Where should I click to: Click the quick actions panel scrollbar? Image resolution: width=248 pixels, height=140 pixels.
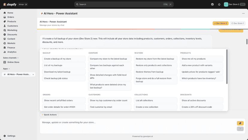point(227,67)
